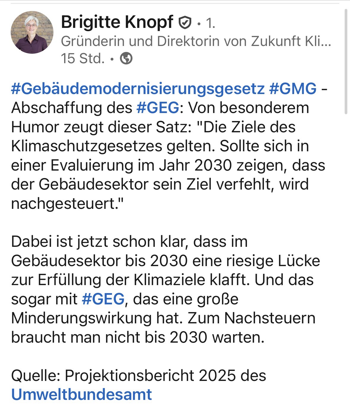Image resolution: width=350 pixels, height=410 pixels.
Task: Click the "1." connection degree label
Action: [x=210, y=23]
